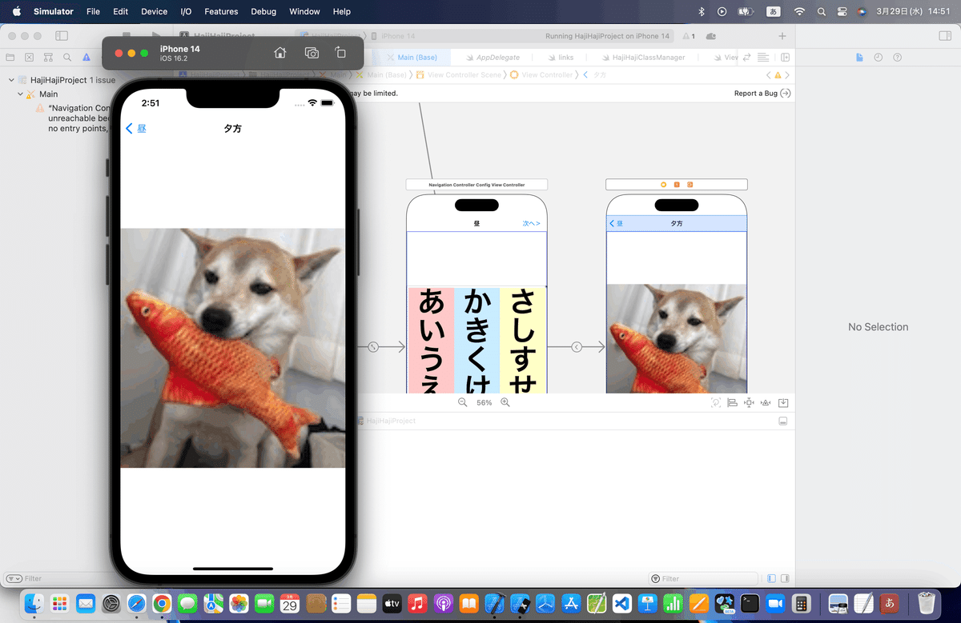Click the dog with fish image in the simulator
Screen dimensions: 961x623
point(232,348)
